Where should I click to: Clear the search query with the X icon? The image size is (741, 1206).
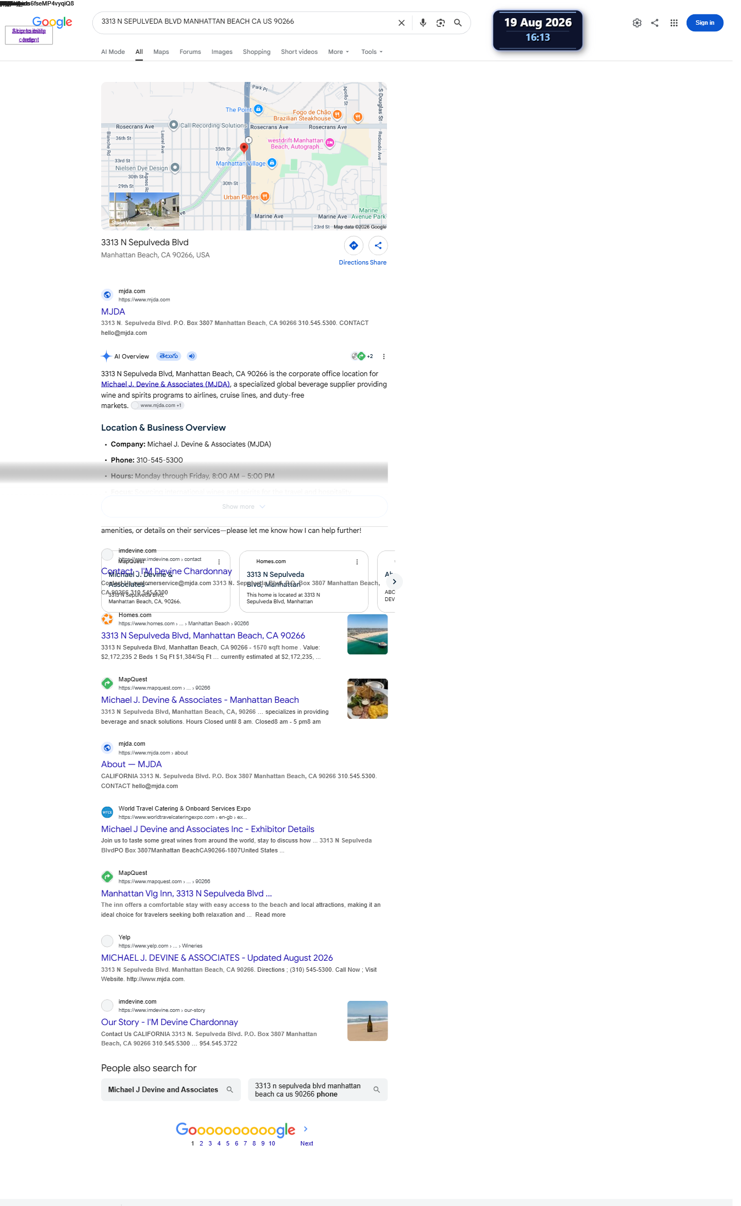pos(401,23)
